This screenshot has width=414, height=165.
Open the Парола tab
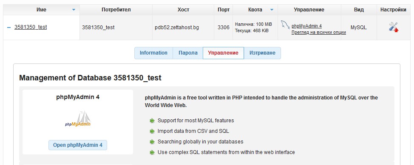(x=188, y=53)
